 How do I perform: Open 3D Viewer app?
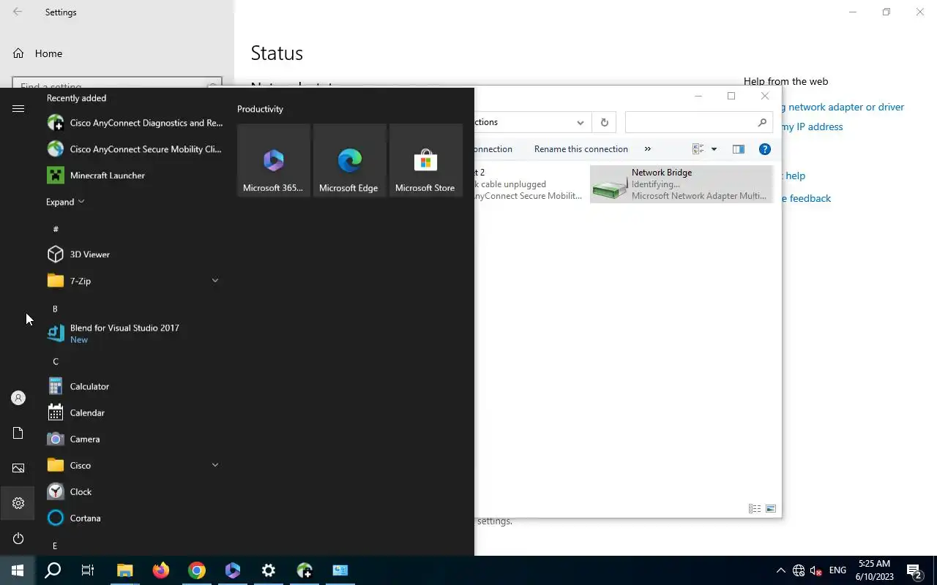(135, 254)
